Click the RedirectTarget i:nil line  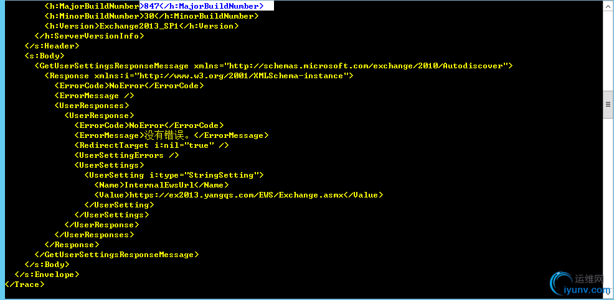pyautogui.click(x=151, y=145)
